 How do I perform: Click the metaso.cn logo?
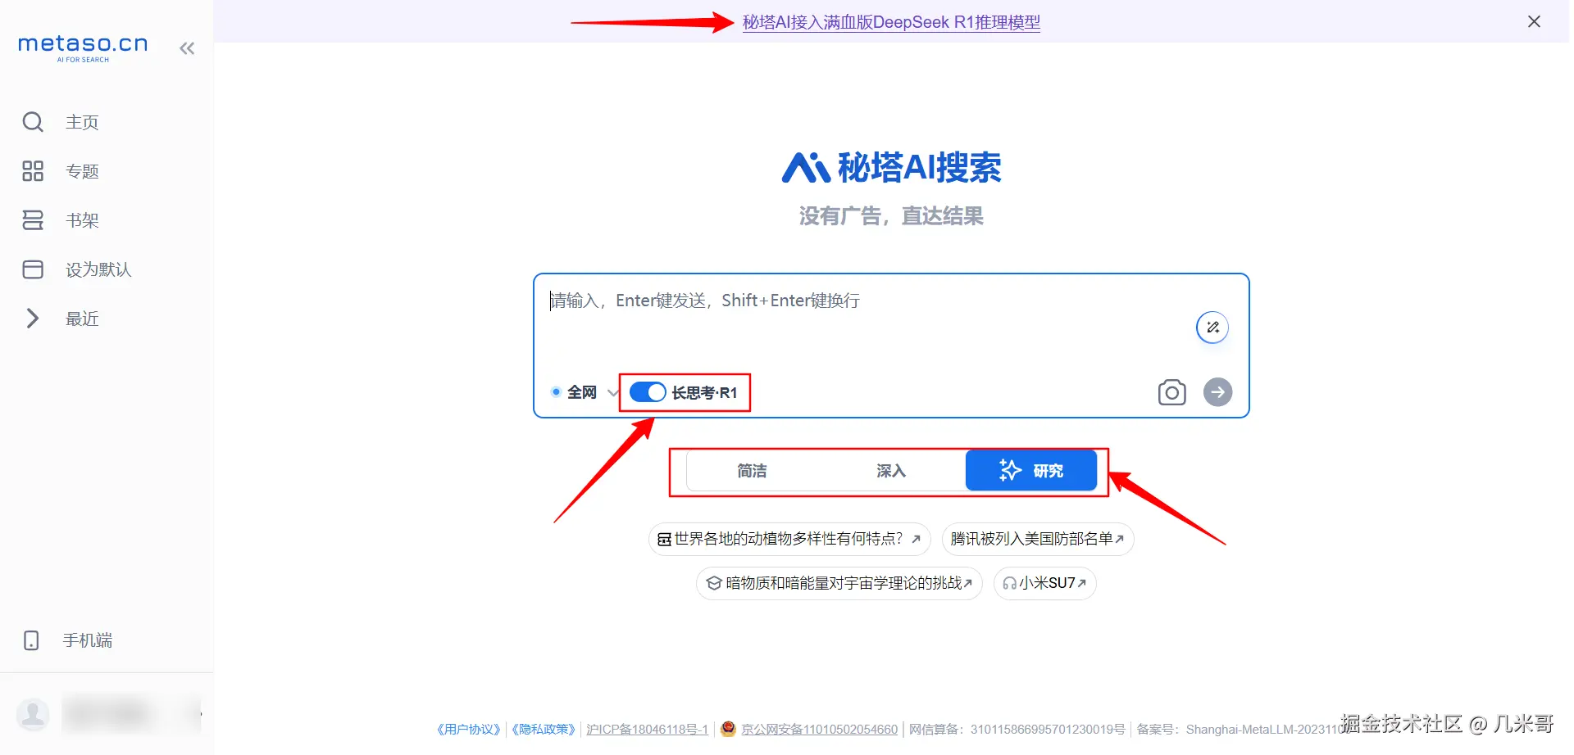(x=83, y=47)
